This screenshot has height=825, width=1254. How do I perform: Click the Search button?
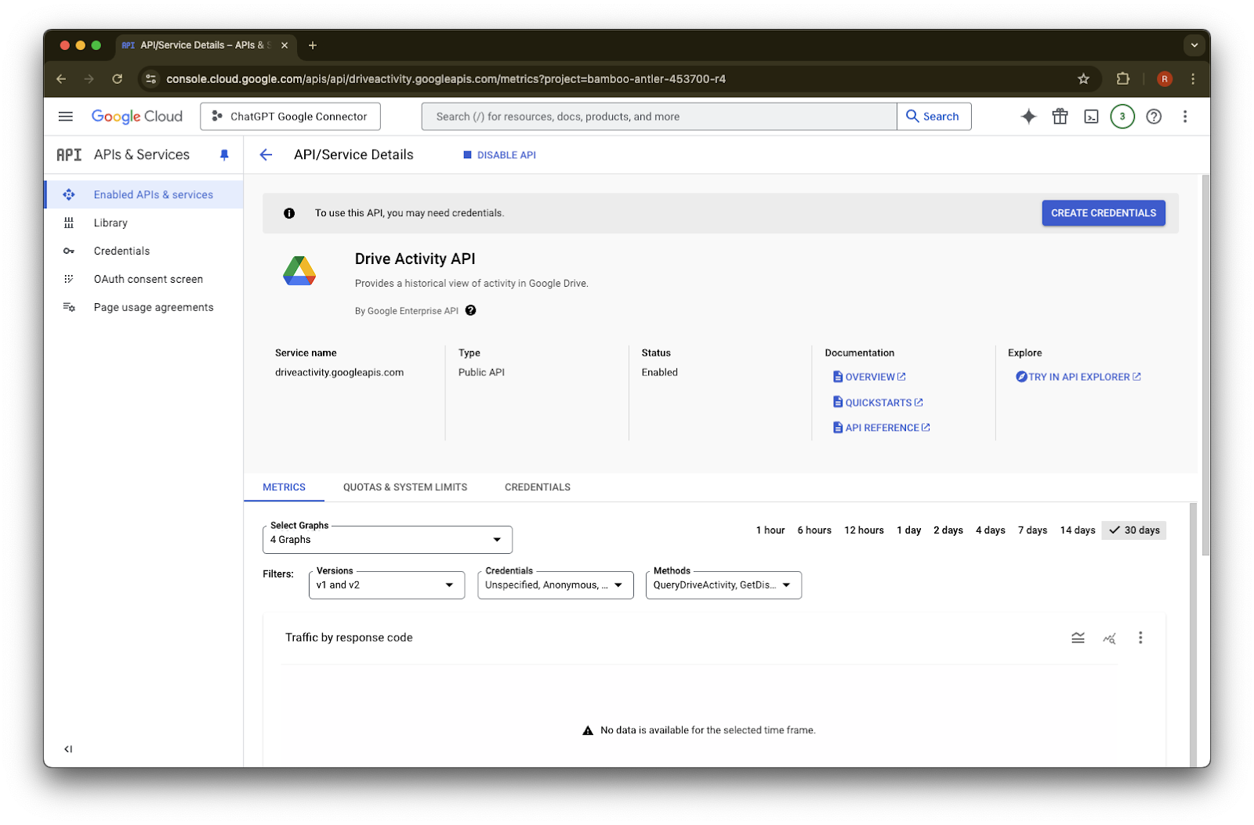[933, 117]
